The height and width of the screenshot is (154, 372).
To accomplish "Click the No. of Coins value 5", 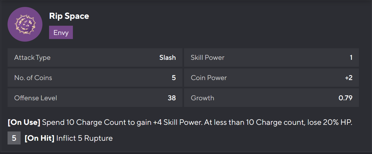I will (174, 78).
